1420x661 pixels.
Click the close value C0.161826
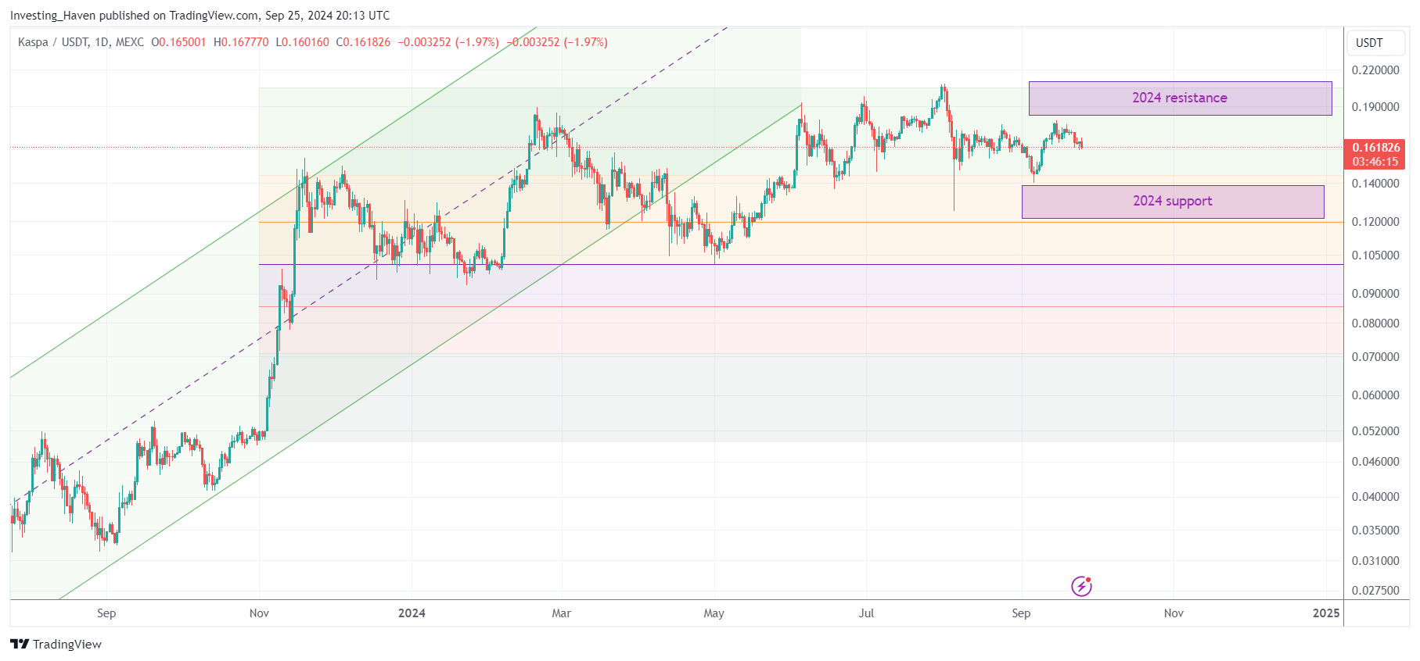(363, 42)
